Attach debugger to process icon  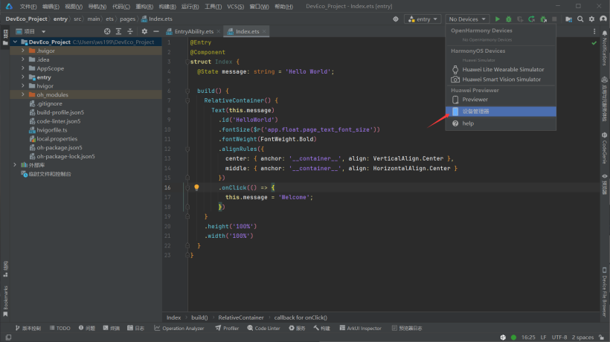tap(544, 19)
